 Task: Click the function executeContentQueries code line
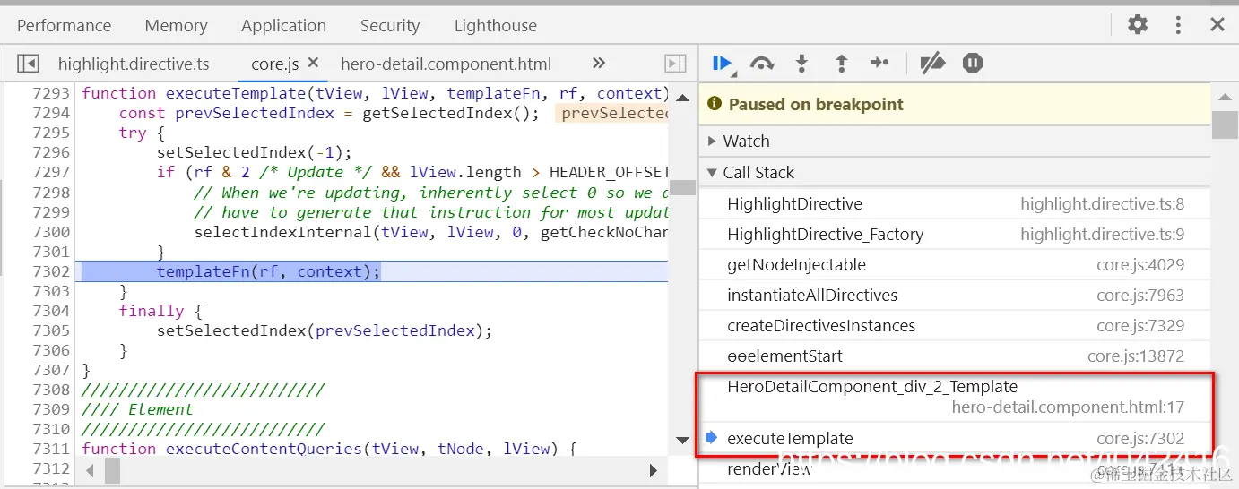coord(329,449)
